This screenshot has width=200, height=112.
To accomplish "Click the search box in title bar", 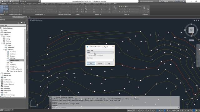I will (149, 1).
